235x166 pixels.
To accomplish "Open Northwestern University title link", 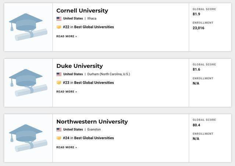I will [x=92, y=122].
